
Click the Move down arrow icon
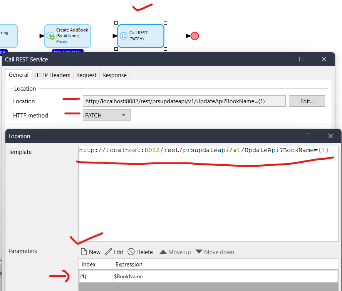tap(199, 252)
